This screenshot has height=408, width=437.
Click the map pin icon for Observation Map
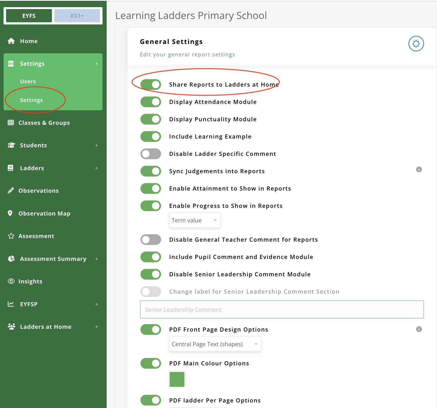point(10,213)
